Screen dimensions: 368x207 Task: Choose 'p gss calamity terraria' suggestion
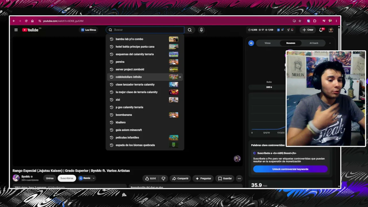[145, 107]
